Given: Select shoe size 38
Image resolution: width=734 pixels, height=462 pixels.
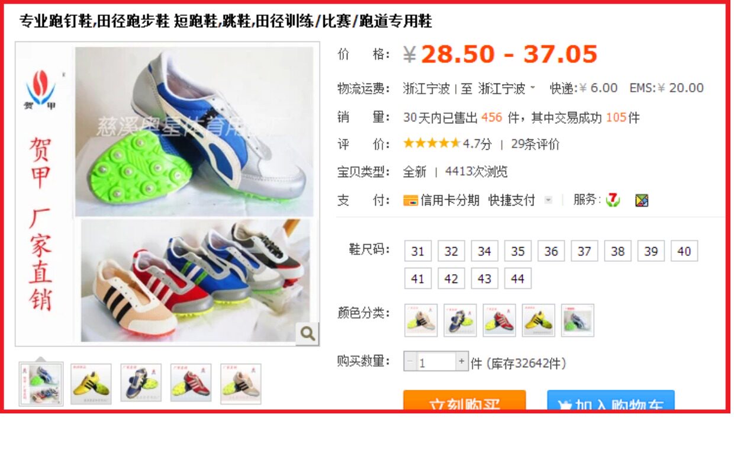Looking at the screenshot, I should click(x=617, y=251).
